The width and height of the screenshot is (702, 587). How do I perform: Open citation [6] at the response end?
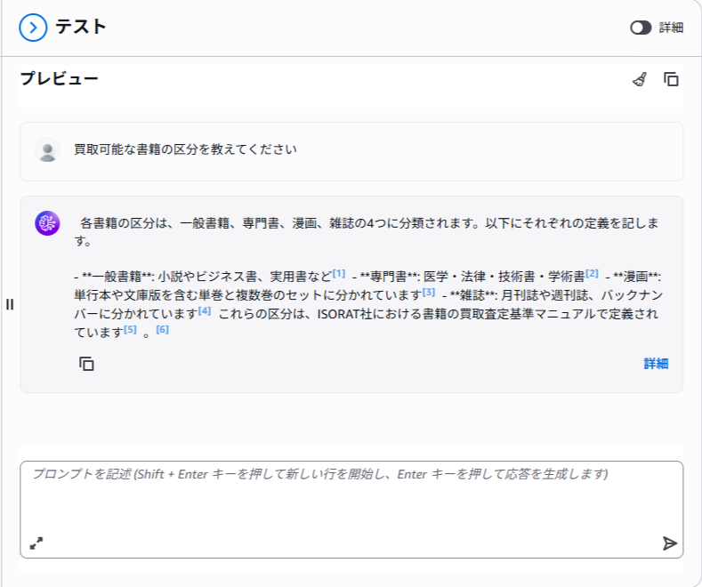pos(162,330)
